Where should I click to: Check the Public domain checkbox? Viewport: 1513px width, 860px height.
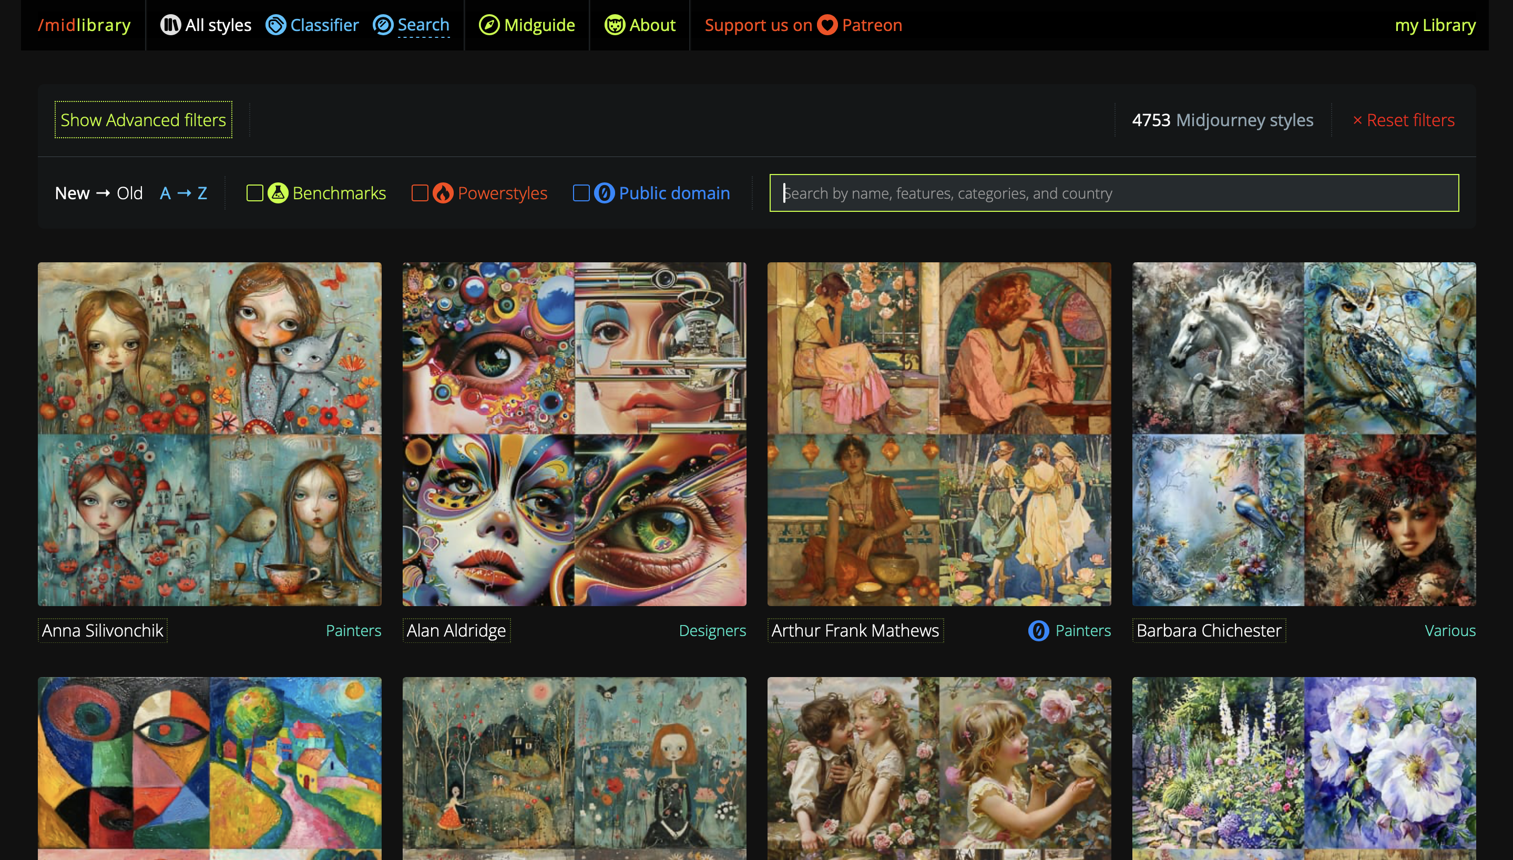coord(581,193)
